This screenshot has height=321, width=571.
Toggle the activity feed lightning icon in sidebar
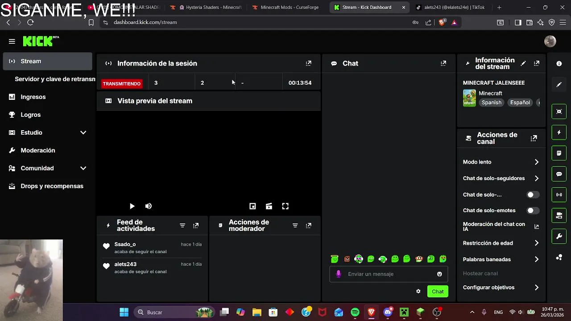559,132
